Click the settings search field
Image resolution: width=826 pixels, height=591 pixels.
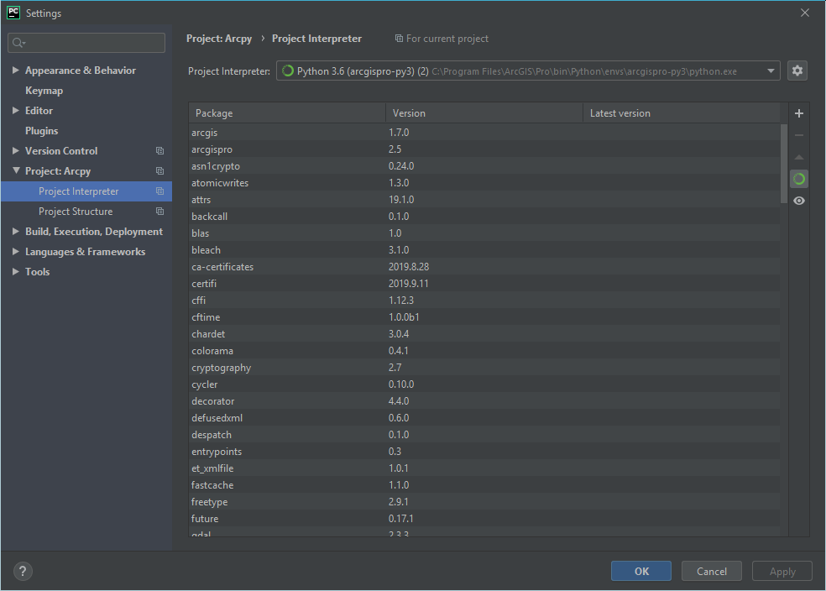(x=86, y=43)
